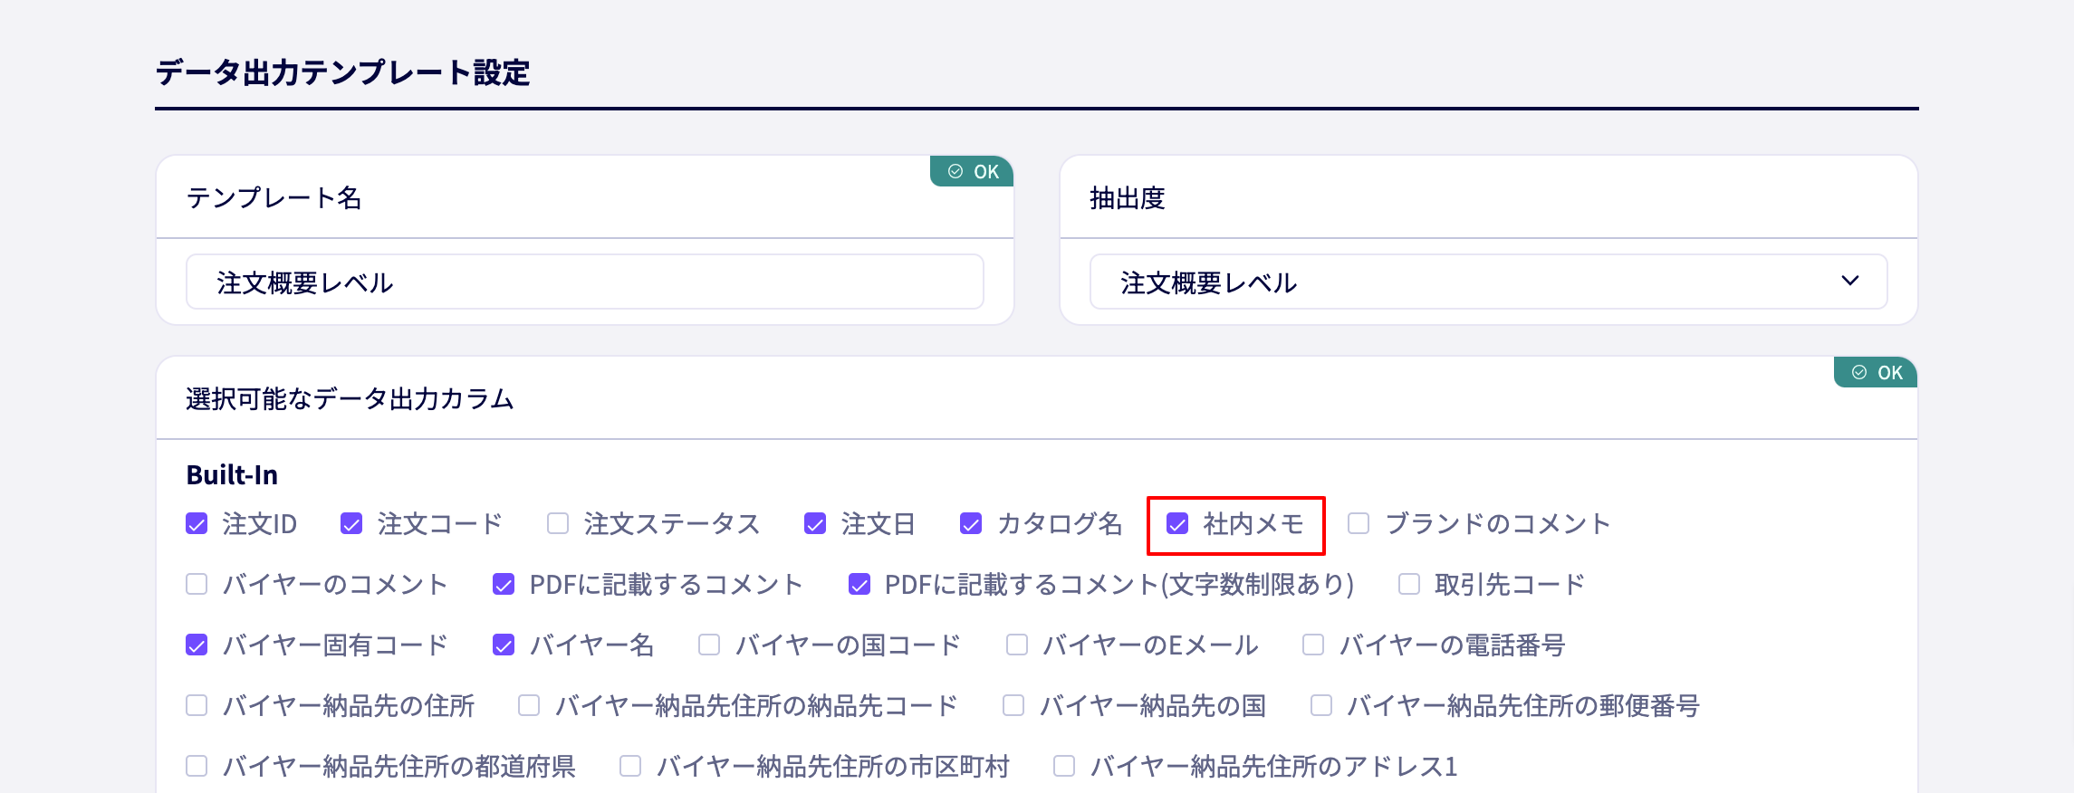This screenshot has height=793, width=2074.
Task: Click the Built-In section heading
Action: [232, 475]
